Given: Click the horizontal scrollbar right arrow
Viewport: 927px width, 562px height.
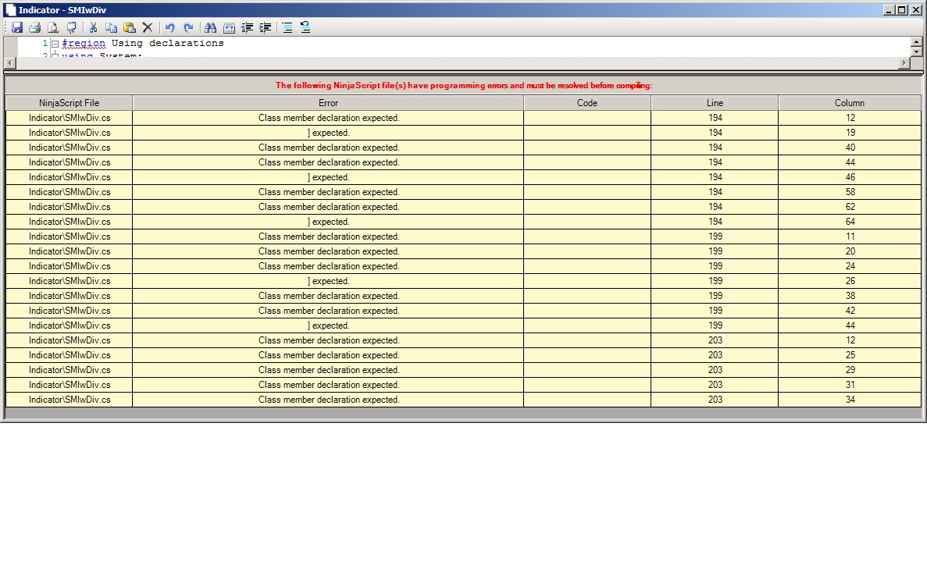Looking at the screenshot, I should (x=904, y=62).
